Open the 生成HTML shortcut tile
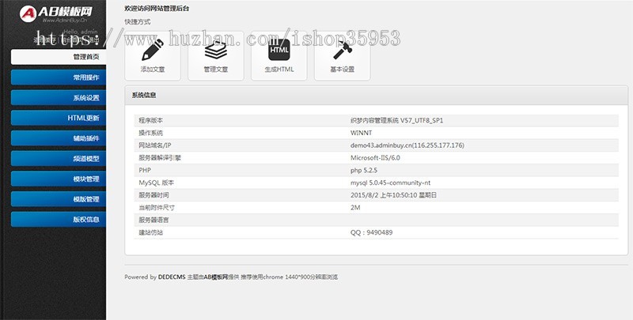Screen dimensions: 633x320 pos(279,55)
